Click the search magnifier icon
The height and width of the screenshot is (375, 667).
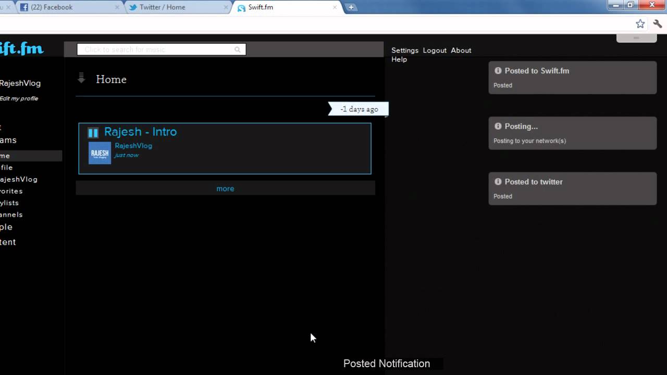tap(238, 49)
